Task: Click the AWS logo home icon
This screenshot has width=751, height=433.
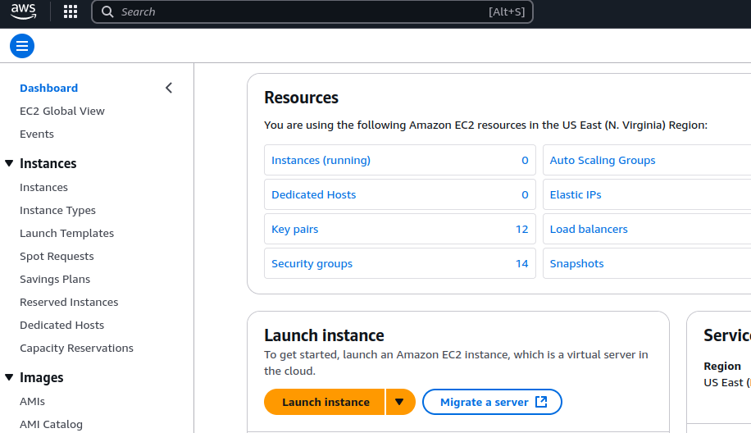Action: [23, 11]
